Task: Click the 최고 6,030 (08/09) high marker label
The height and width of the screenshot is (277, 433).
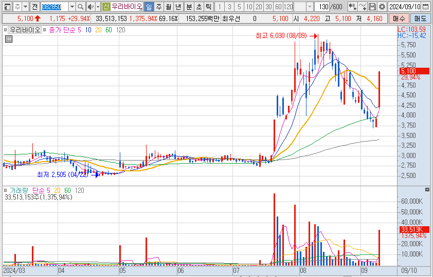Action: coord(281,35)
